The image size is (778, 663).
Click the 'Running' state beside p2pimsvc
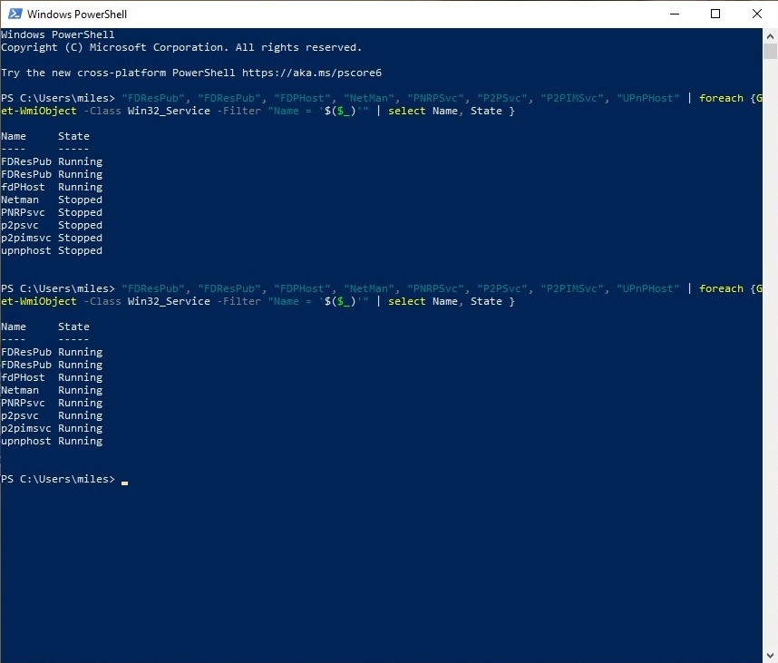(80, 428)
